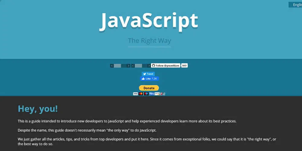The height and width of the screenshot is (151, 302).
Task: Click the left arrow of the second mini scrollbar
Action: tap(133, 66)
